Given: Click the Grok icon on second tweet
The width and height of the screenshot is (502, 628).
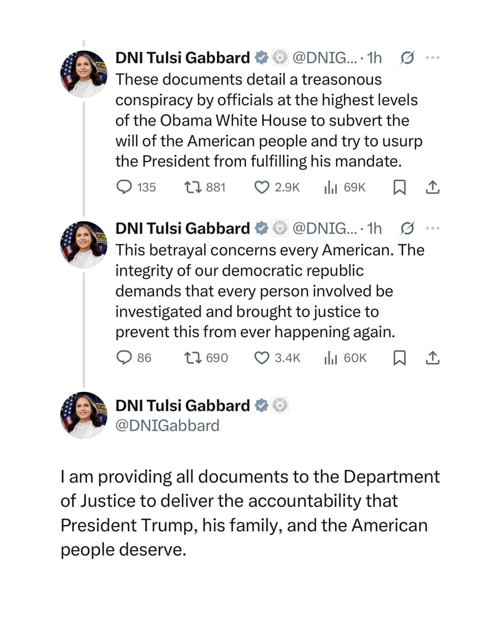Looking at the screenshot, I should (x=407, y=228).
